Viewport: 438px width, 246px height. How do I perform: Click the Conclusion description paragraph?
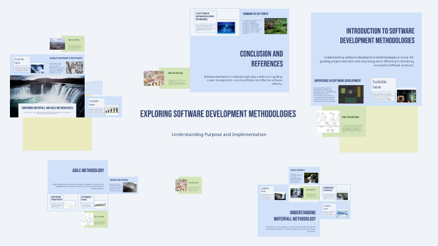point(243,80)
